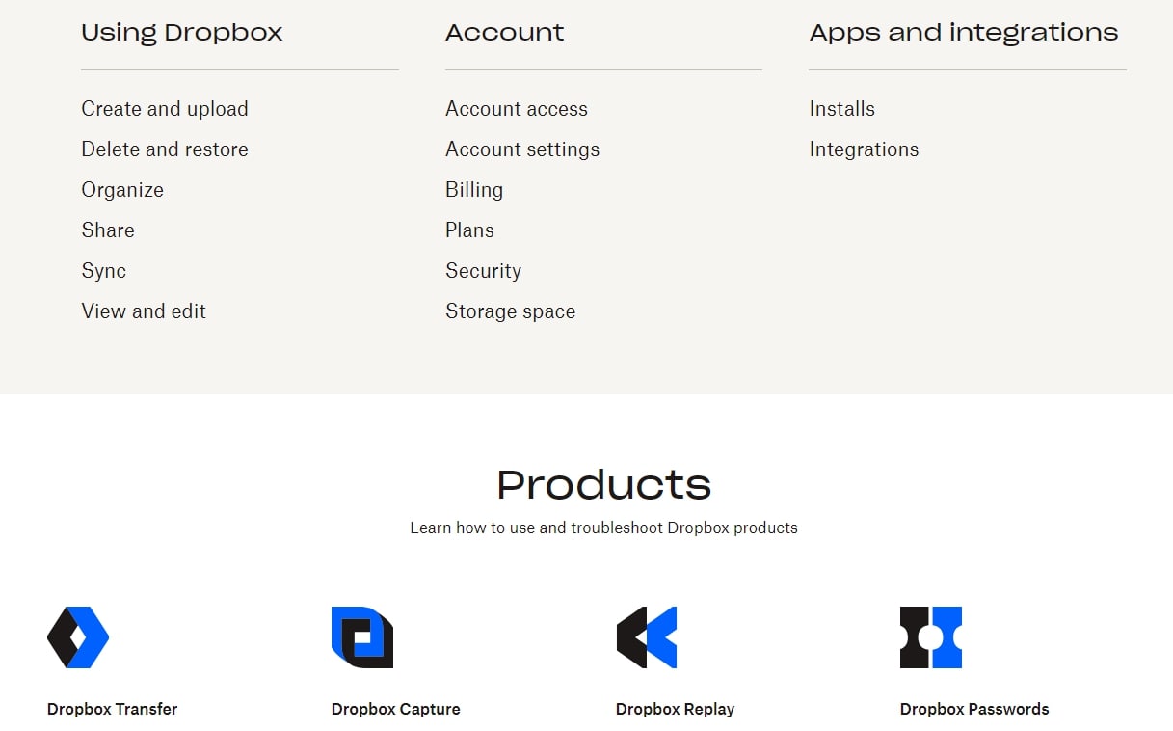Screen dimensions: 1173x731
Task: Select Delete and restore
Action: 164,149
